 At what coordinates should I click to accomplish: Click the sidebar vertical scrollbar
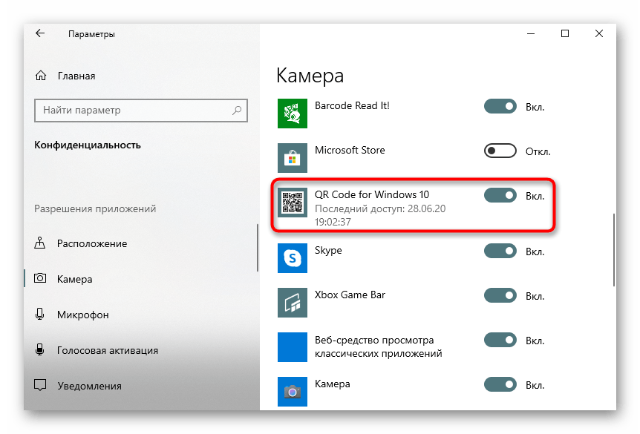pos(258,248)
